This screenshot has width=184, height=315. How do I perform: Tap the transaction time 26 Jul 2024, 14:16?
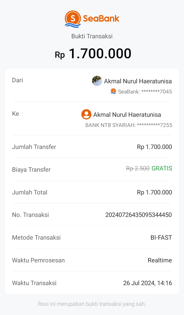pos(147,283)
